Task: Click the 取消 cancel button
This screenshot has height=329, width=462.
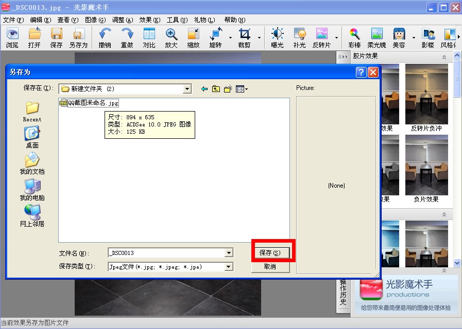Action: 270,267
